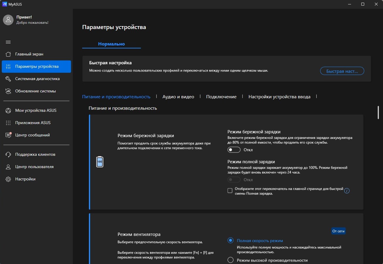Select Режим высокой производительности radio button

pos(230,260)
